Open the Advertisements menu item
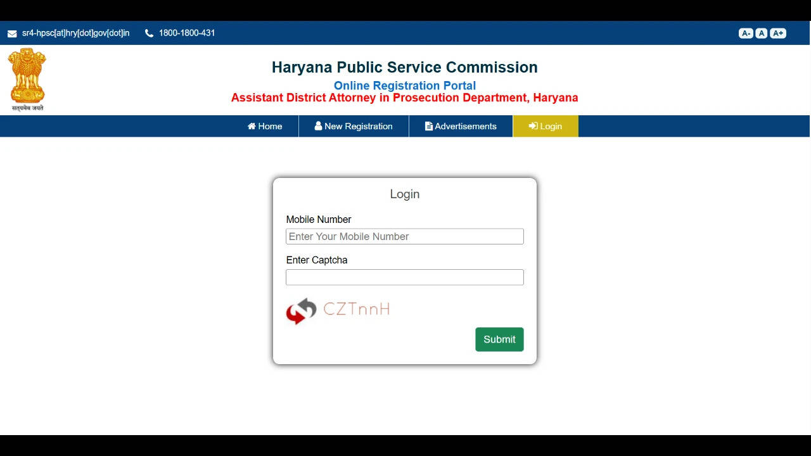The width and height of the screenshot is (811, 456). tap(461, 126)
